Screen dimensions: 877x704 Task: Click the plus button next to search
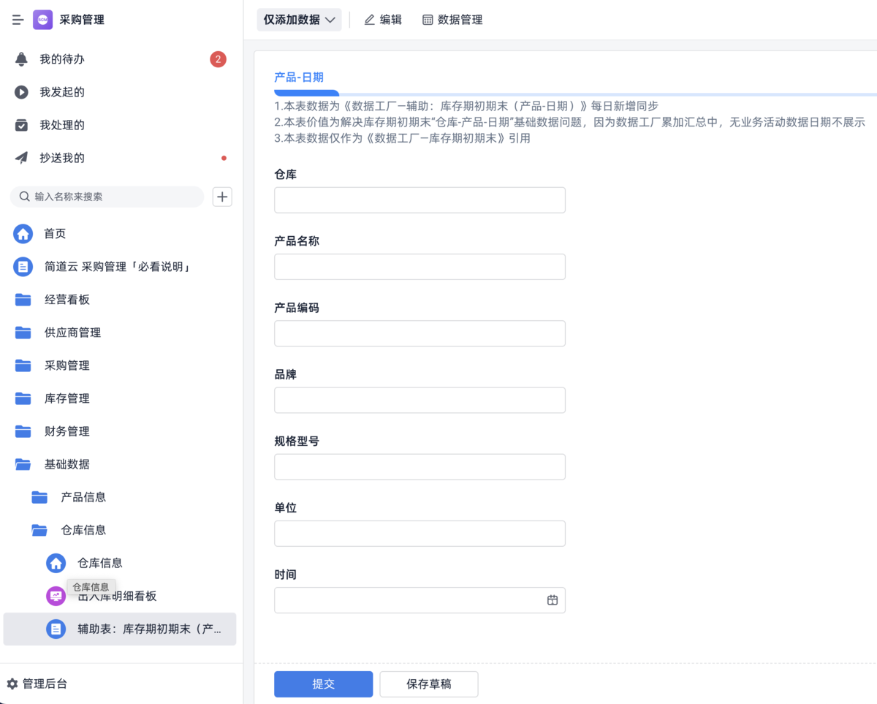pyautogui.click(x=222, y=197)
